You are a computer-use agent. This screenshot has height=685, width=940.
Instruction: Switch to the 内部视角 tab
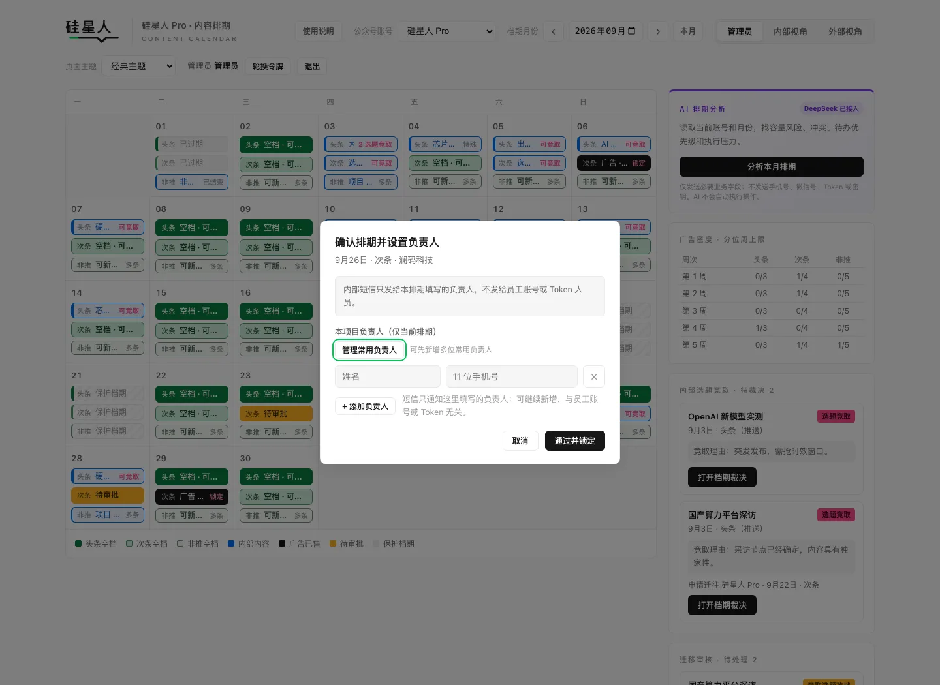[x=791, y=31]
